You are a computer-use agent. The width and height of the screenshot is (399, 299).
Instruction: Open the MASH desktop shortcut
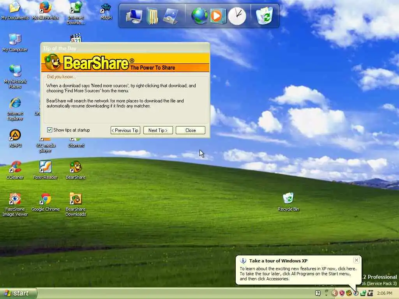(x=106, y=11)
